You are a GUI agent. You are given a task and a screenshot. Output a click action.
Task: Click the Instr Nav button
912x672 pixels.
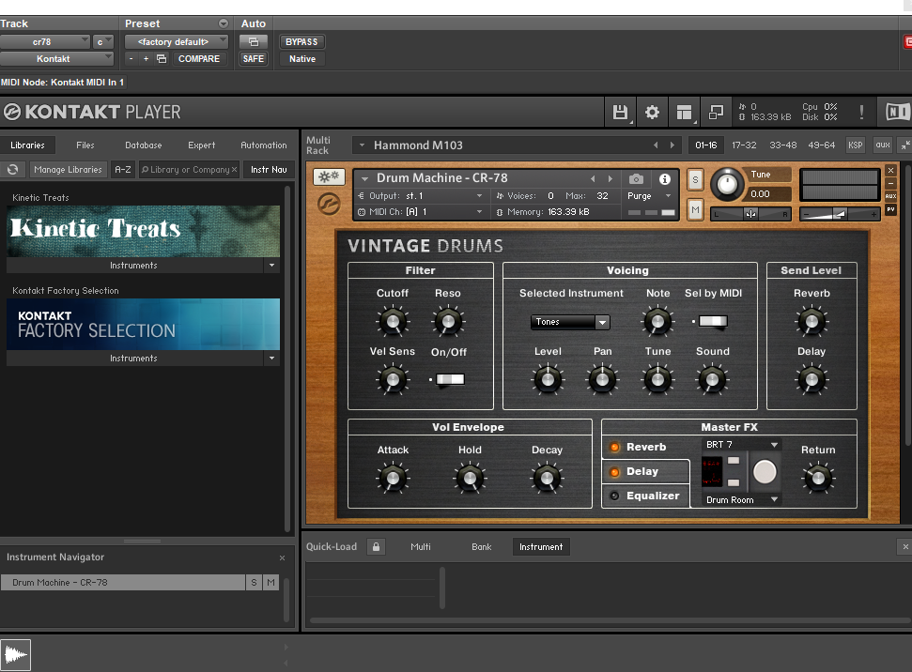tap(269, 170)
